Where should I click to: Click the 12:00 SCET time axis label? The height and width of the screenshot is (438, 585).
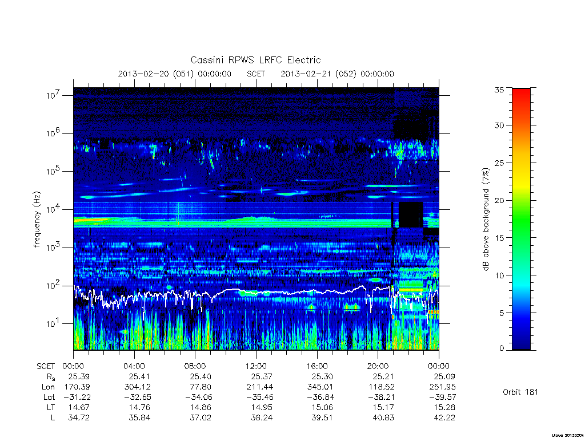coord(256,366)
